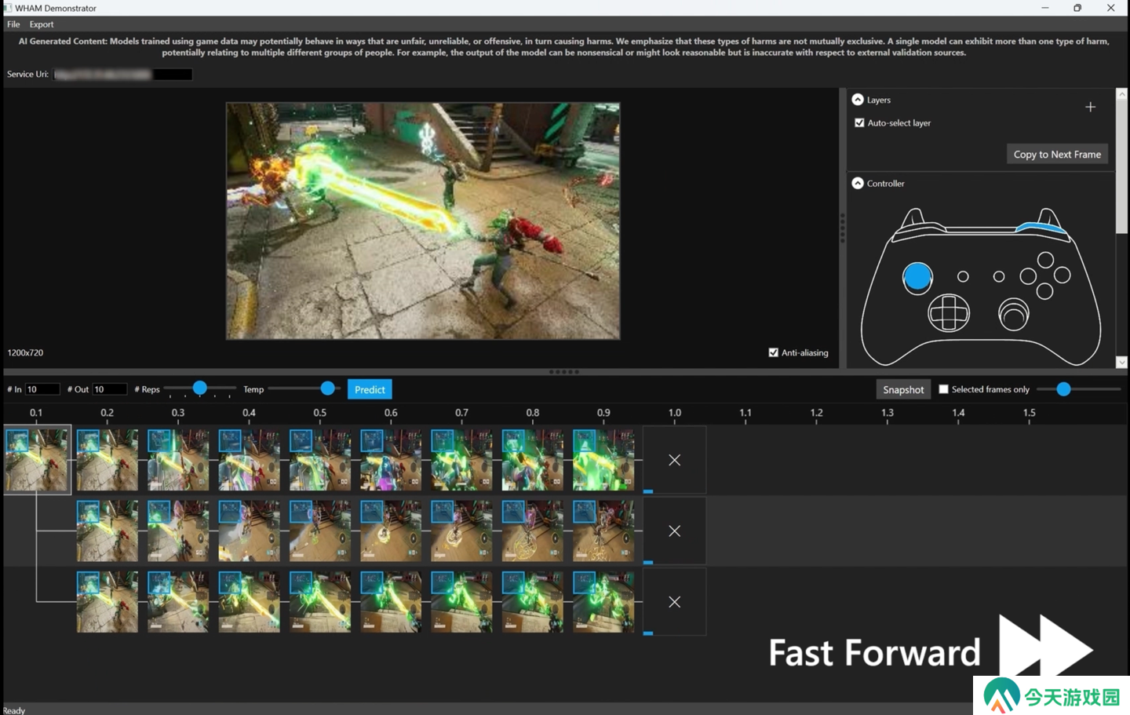
Task: Click the controller's right thumbstick
Action: click(x=1013, y=314)
